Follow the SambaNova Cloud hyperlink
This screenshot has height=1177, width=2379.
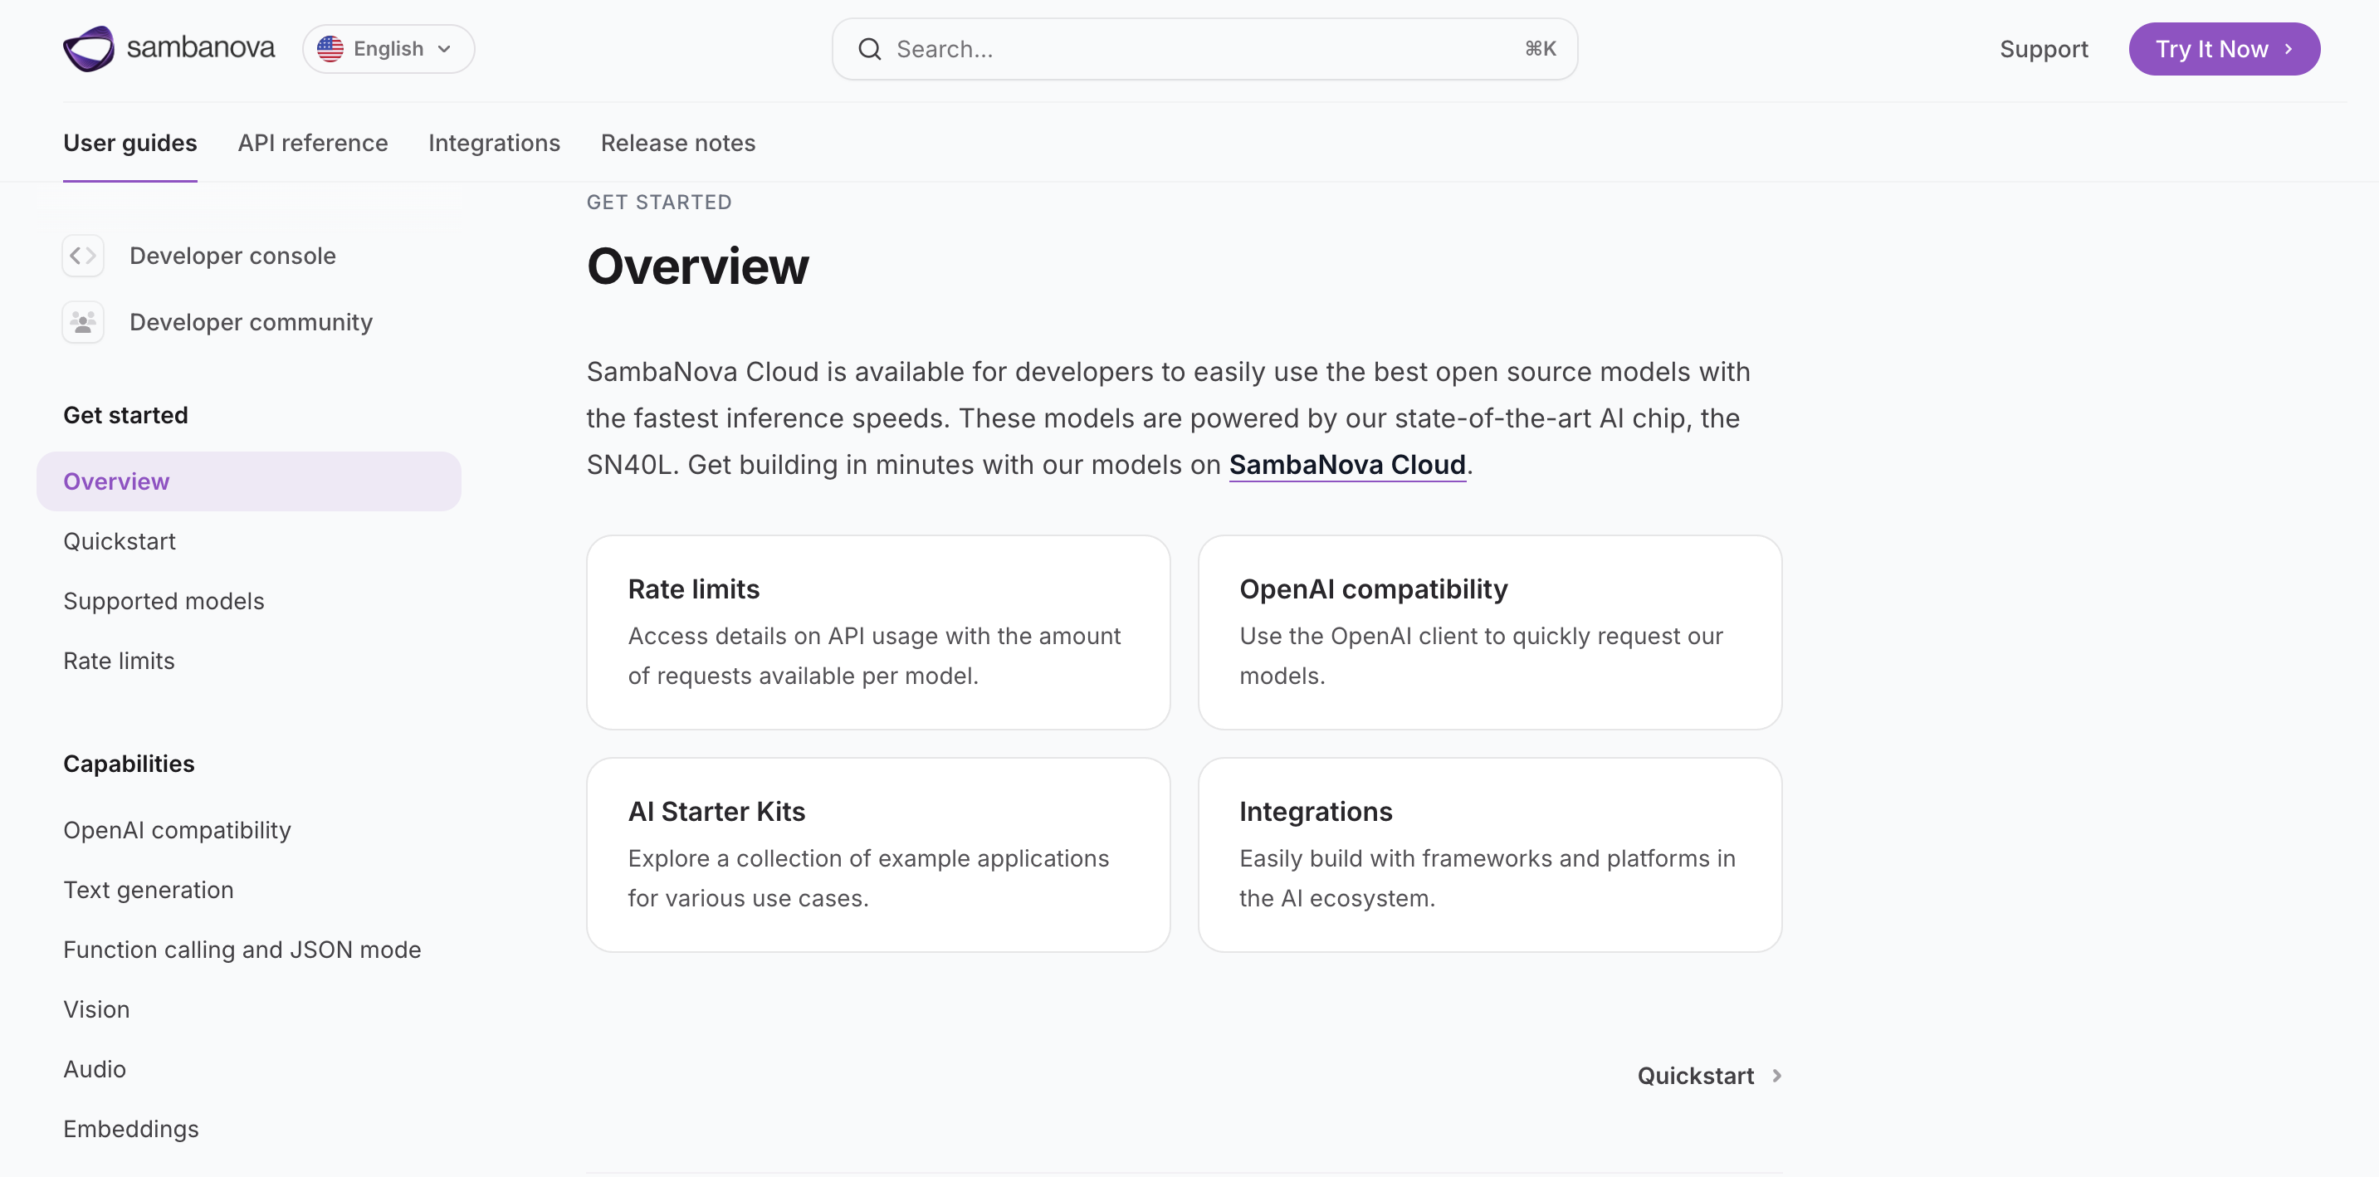(x=1346, y=464)
